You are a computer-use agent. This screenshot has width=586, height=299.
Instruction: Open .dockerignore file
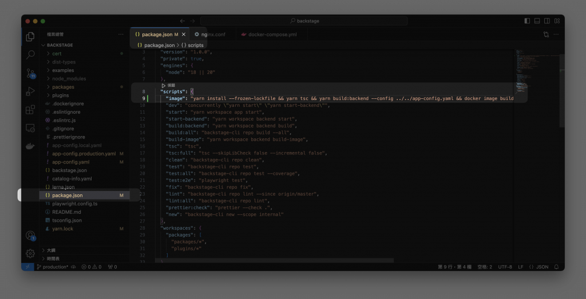pos(85,103)
